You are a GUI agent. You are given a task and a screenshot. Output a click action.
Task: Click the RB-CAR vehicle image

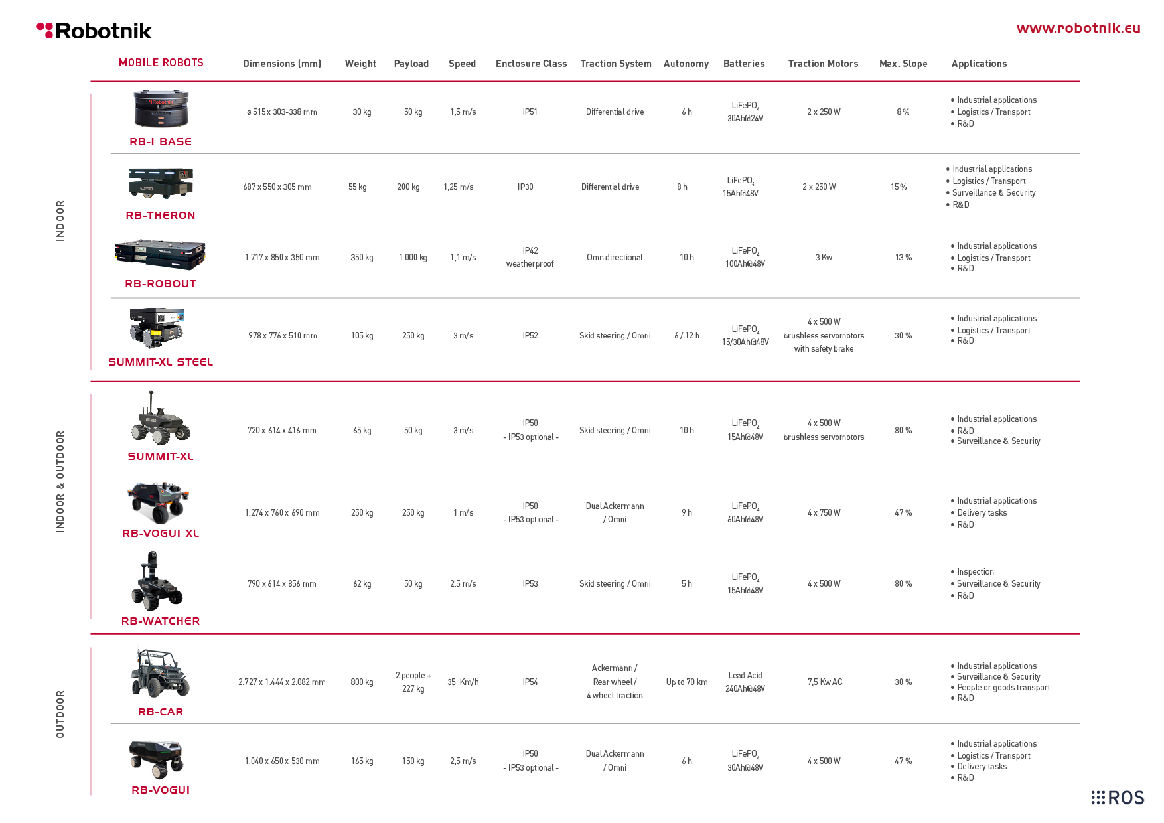[x=160, y=671]
